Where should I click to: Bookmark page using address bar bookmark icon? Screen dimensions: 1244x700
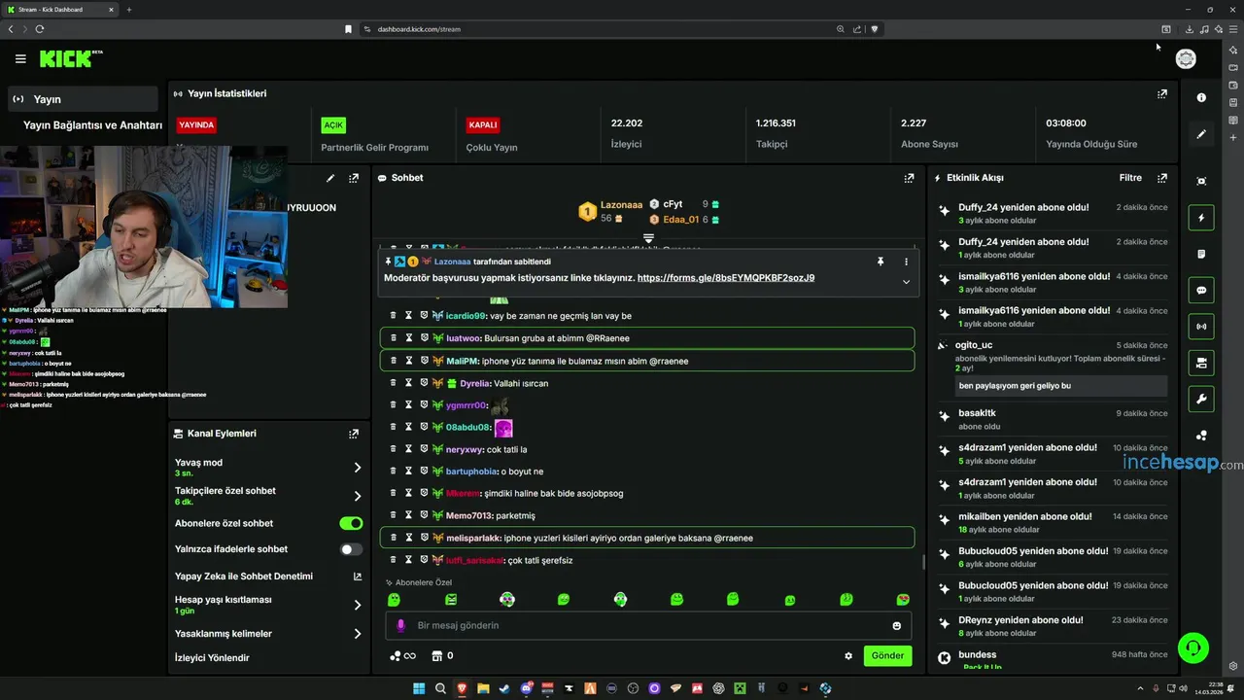348,29
